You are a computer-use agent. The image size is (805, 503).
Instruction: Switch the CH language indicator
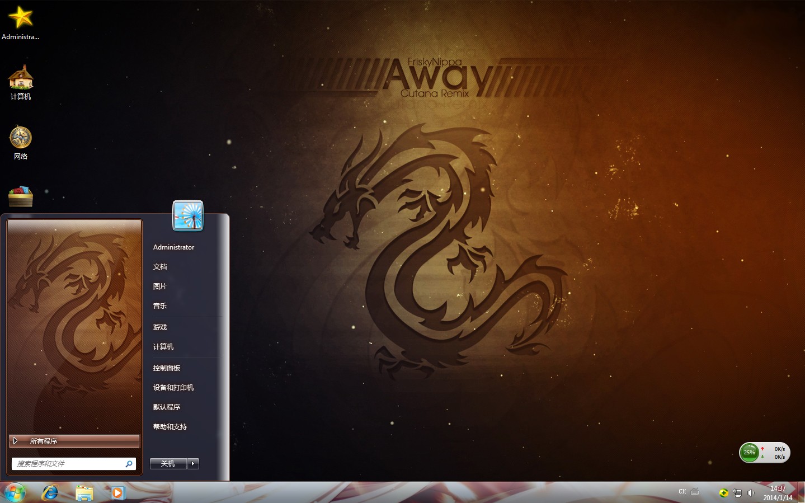[682, 492]
